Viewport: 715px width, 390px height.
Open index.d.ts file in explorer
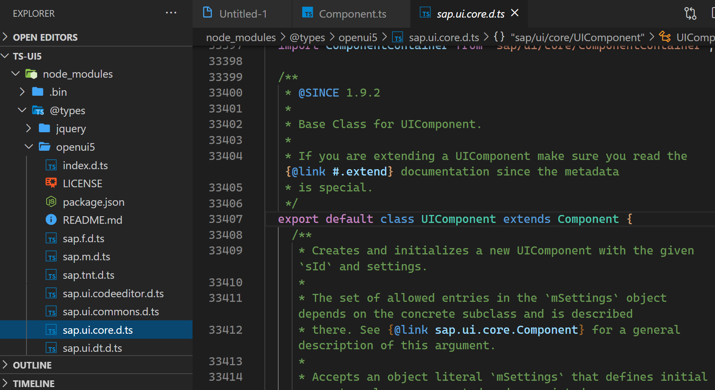(85, 165)
